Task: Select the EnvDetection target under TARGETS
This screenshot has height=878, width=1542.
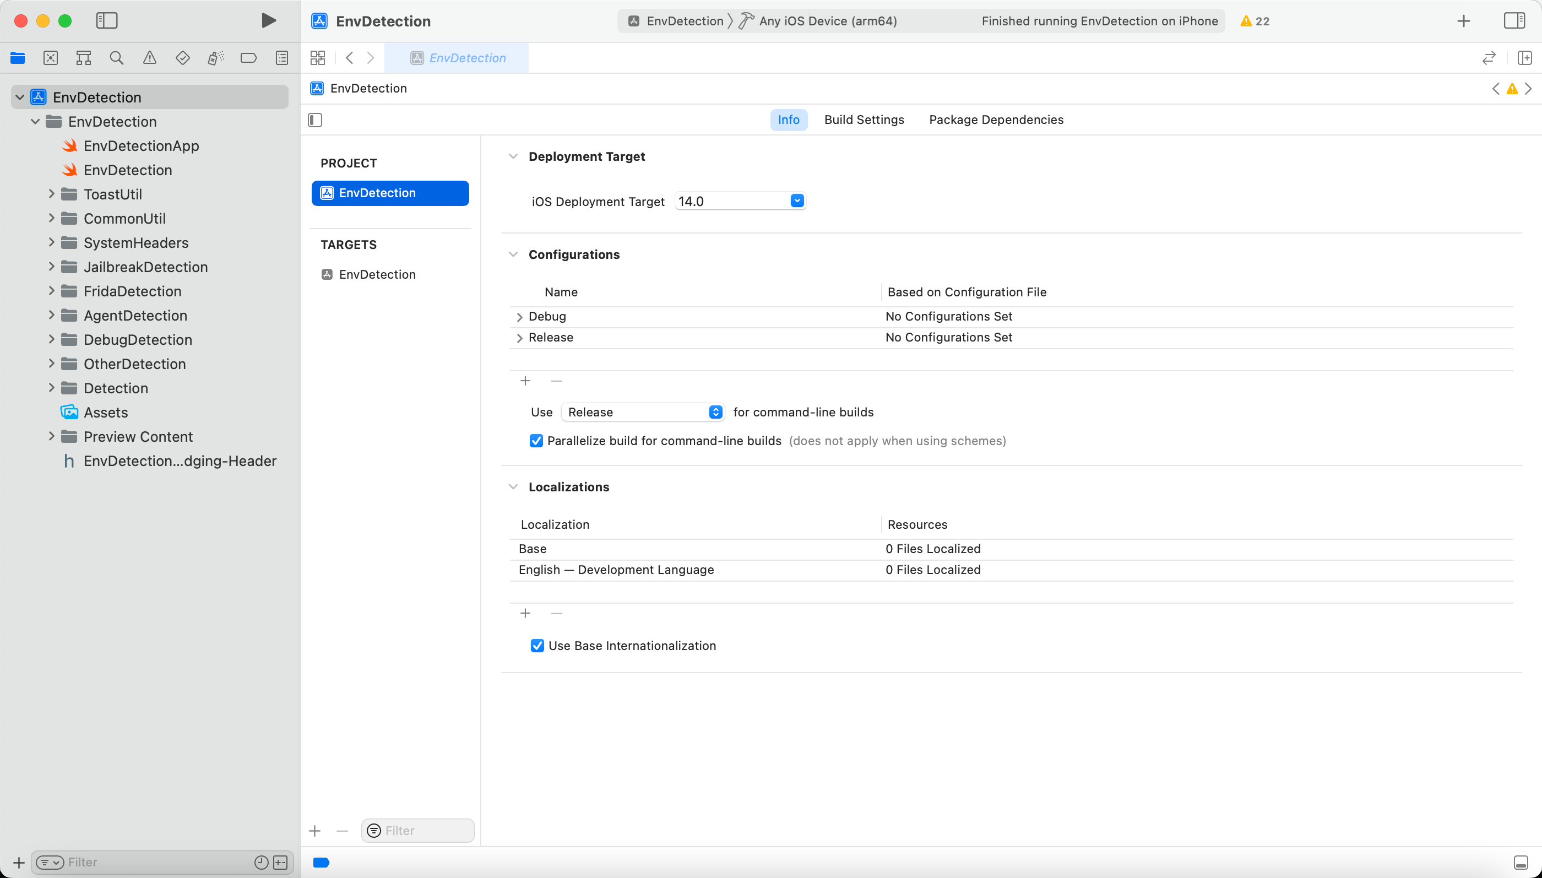Action: [377, 274]
